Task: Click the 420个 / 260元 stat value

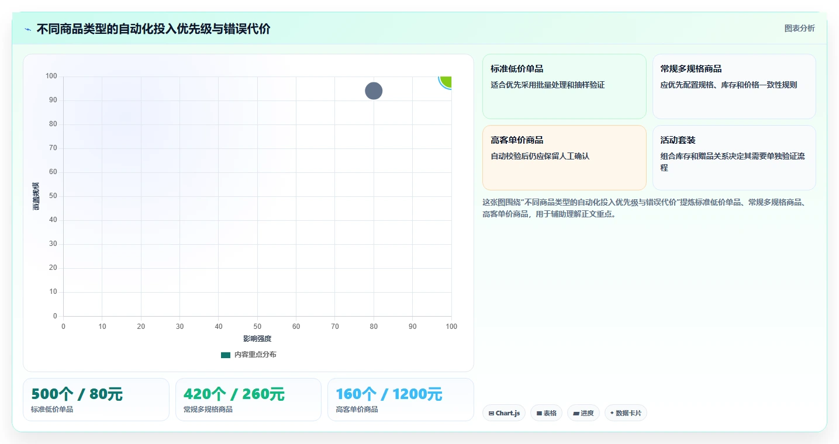Action: pyautogui.click(x=234, y=394)
